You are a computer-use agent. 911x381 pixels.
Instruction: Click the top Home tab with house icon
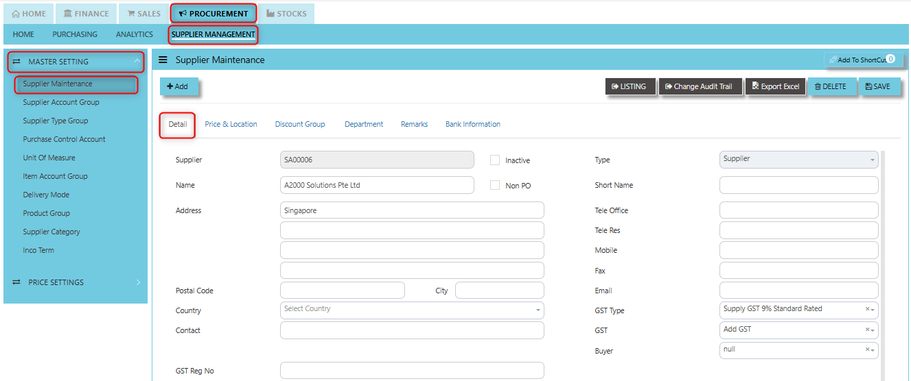tap(29, 14)
